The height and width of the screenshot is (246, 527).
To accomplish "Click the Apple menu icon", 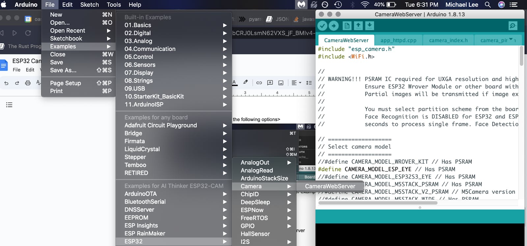I will point(4,5).
